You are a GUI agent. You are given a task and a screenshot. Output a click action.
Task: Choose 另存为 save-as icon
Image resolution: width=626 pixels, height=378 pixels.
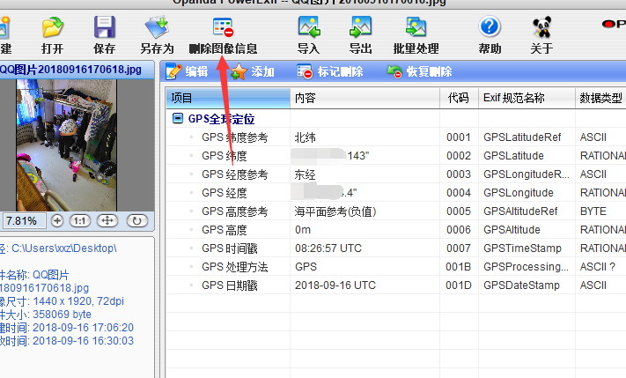[157, 34]
